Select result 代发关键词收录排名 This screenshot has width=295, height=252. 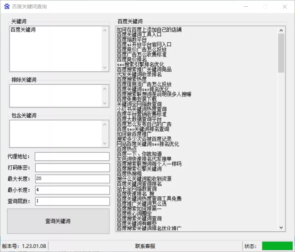[139, 74]
